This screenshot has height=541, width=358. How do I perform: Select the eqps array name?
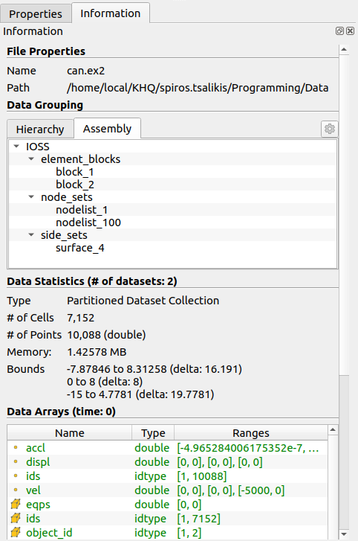coord(38,505)
